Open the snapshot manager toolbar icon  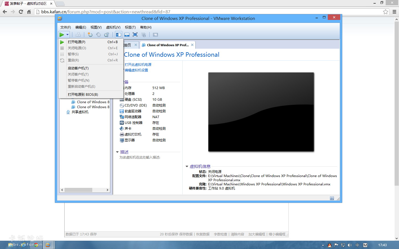107,35
